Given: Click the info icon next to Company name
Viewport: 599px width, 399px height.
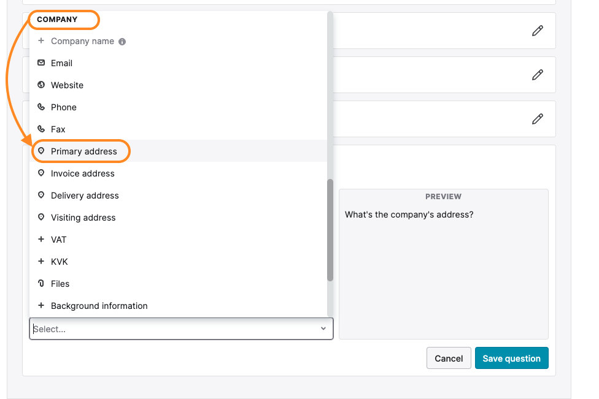Looking at the screenshot, I should coord(122,42).
